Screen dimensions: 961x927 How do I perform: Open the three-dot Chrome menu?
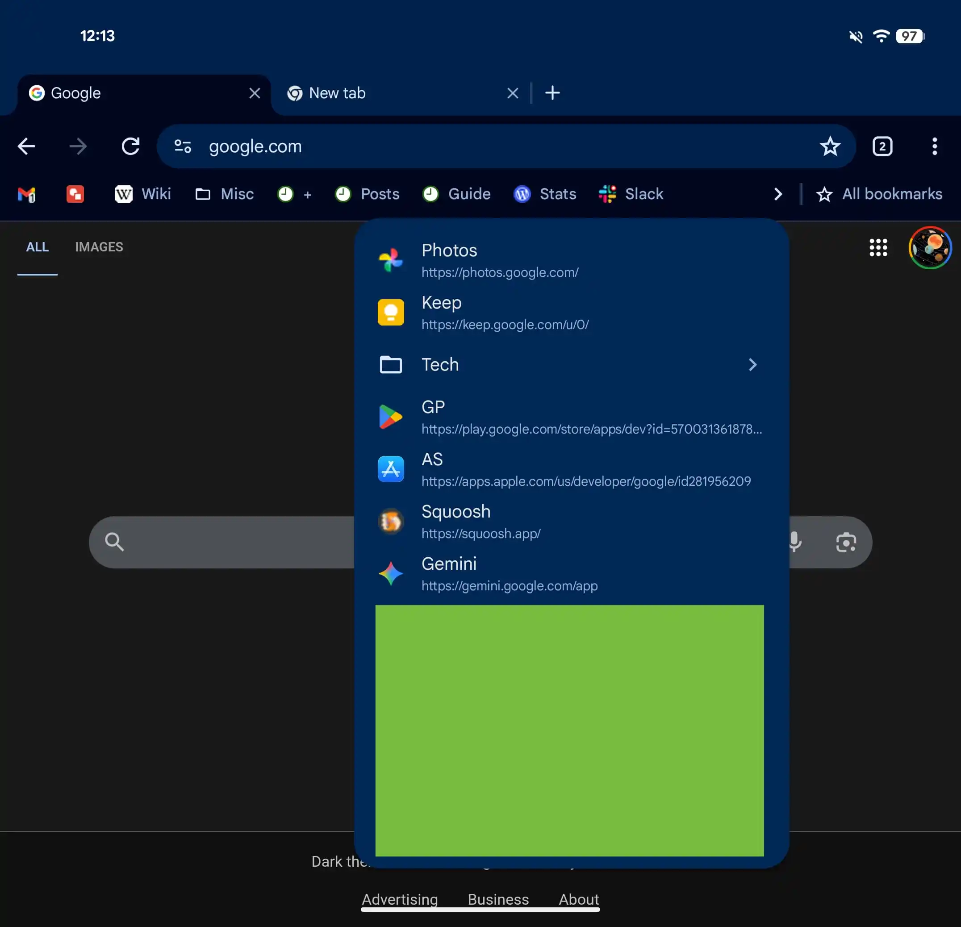(934, 146)
